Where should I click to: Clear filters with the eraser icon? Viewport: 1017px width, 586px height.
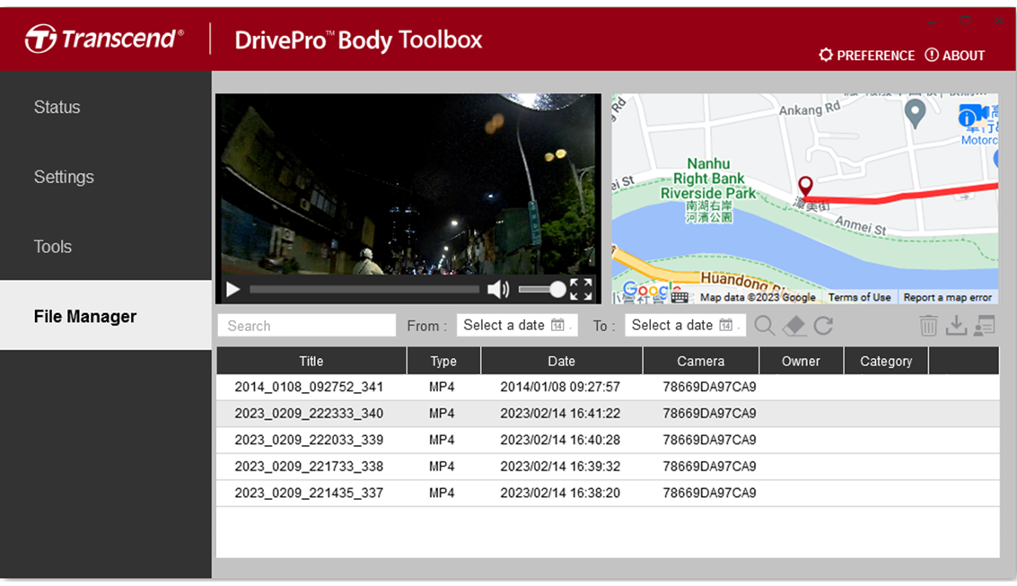[794, 326]
